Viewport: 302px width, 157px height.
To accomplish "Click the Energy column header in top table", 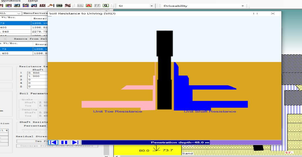I will (x=40, y=18).
